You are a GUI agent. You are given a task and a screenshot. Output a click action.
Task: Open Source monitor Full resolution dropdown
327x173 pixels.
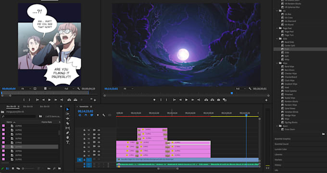pyautogui.click(x=70, y=89)
